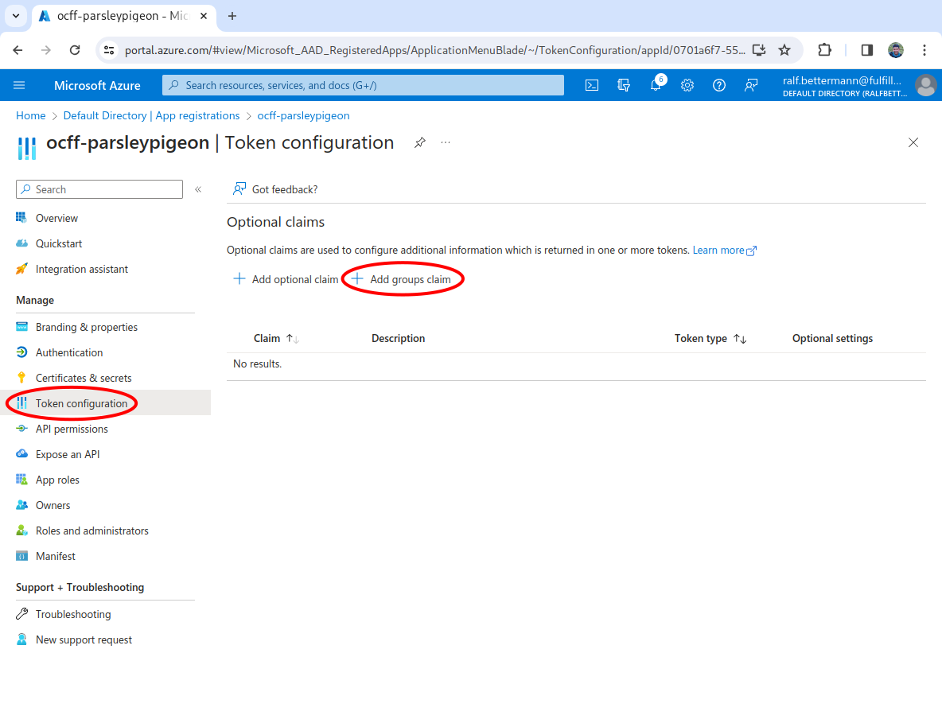Open the Feedback icon in the Azure header
This screenshot has width=942, height=723.
pos(751,85)
